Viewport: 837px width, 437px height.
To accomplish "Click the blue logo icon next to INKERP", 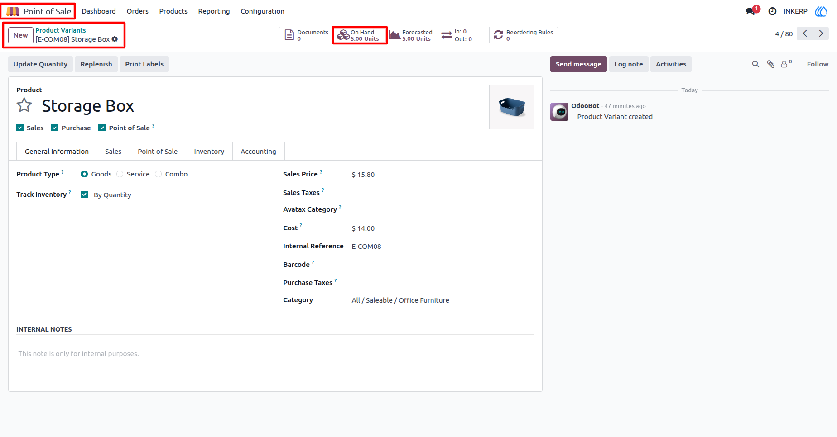I will click(x=821, y=11).
